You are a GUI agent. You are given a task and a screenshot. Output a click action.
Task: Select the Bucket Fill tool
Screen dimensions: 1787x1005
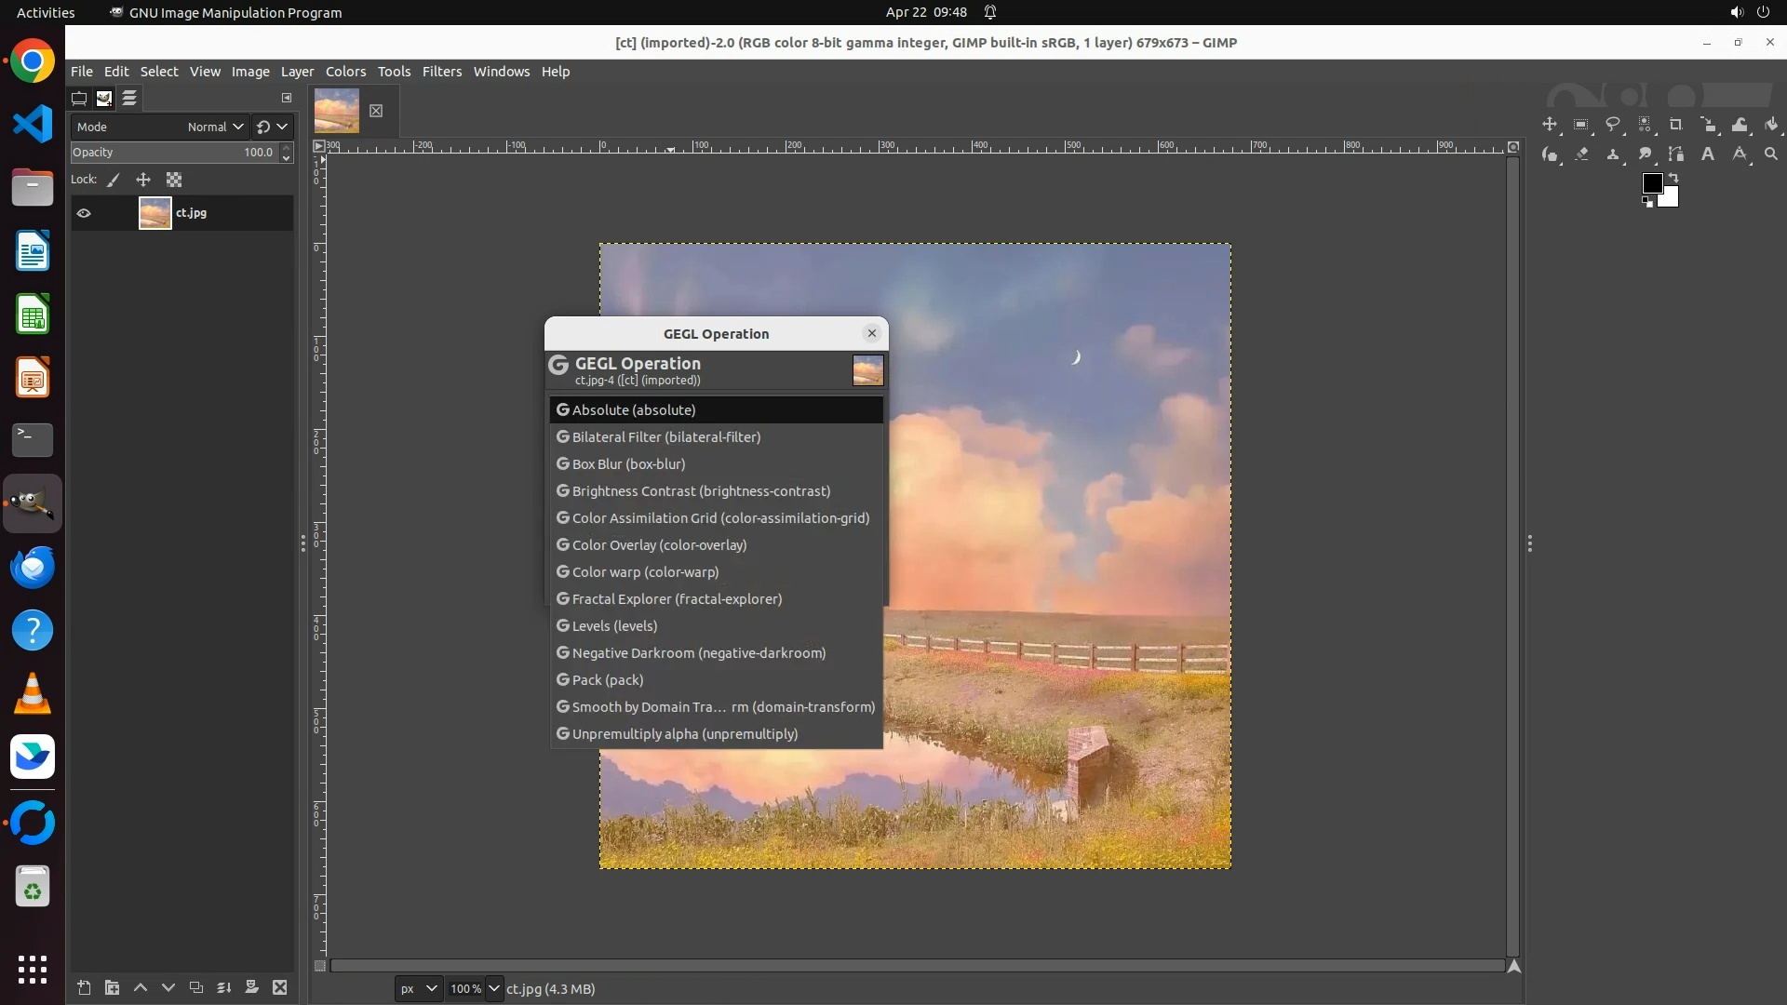pyautogui.click(x=1771, y=125)
